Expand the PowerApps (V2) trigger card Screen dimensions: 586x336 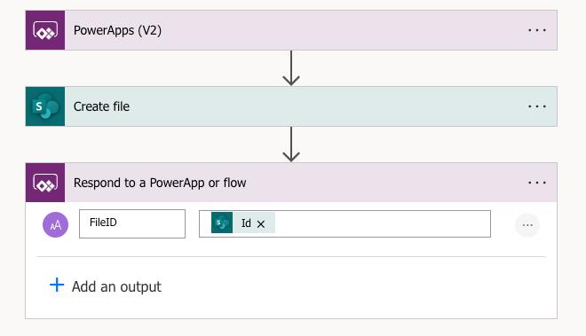pyautogui.click(x=291, y=30)
